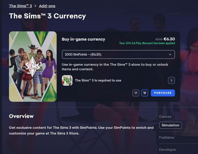Select the Simulation genre tag
Viewport: 198px width, 154px height.
click(x=171, y=125)
